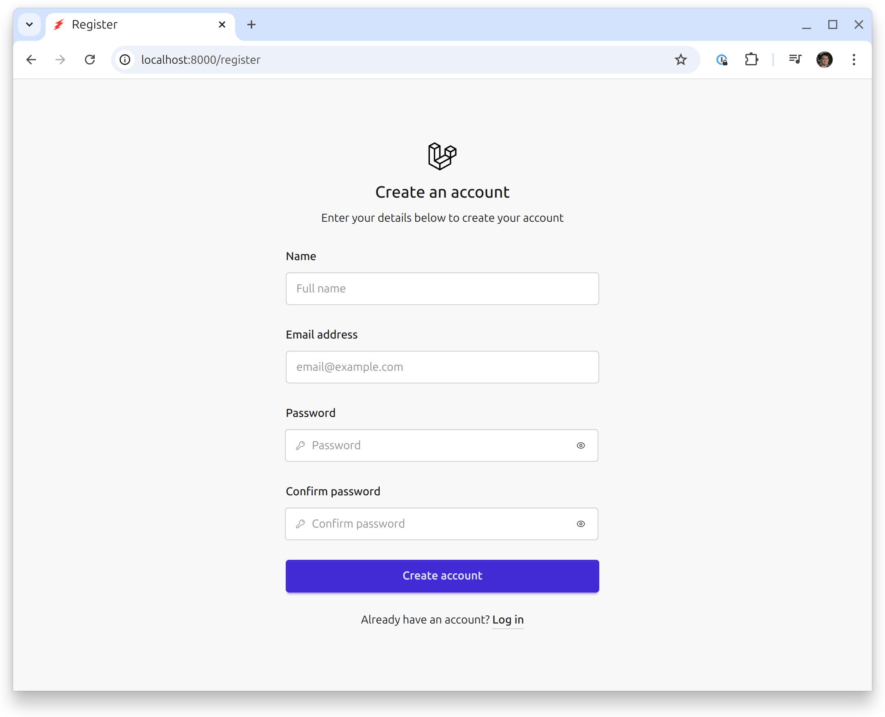Click the back navigation arrow
The height and width of the screenshot is (717, 885).
[31, 60]
